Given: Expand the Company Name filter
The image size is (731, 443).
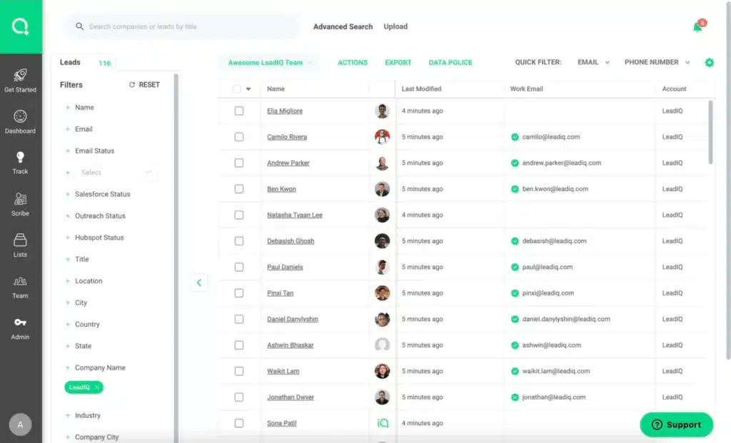Looking at the screenshot, I should pos(96,367).
